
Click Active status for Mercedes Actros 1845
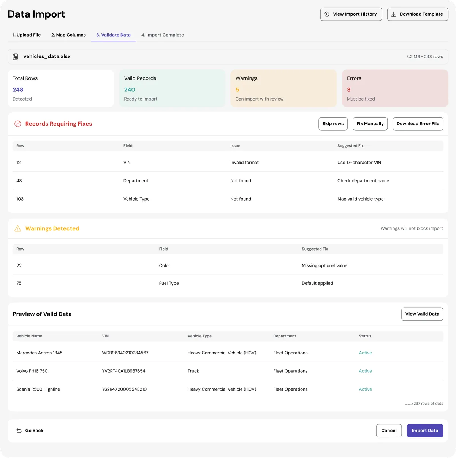coord(365,353)
